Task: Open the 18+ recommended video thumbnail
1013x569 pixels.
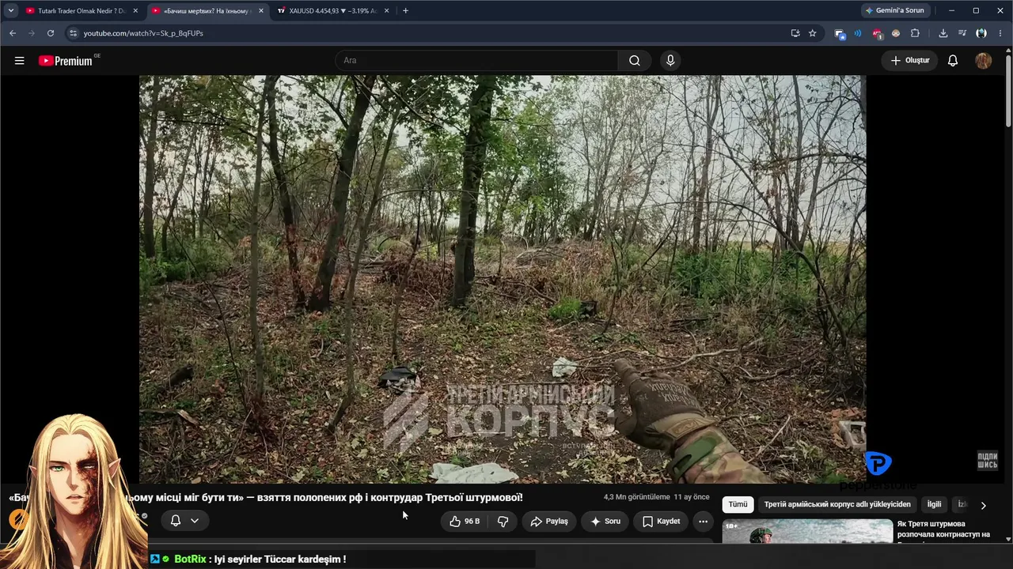Action: click(806, 531)
